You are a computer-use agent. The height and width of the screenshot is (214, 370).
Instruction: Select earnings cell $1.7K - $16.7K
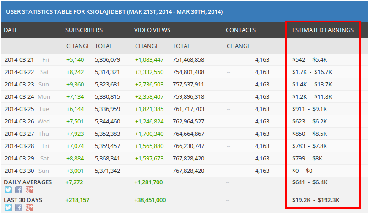(x=312, y=72)
